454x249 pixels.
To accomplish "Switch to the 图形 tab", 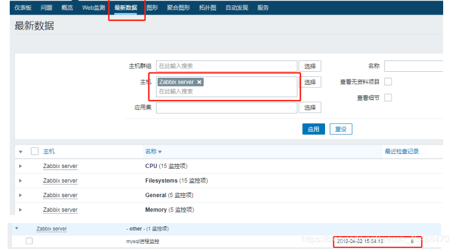I will 152,8.
